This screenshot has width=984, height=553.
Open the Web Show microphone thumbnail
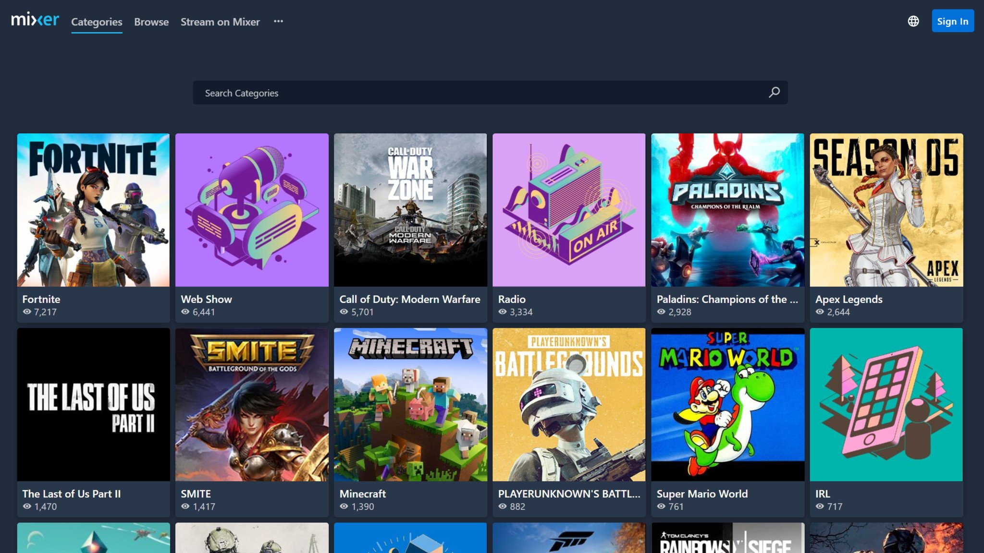[252, 210]
